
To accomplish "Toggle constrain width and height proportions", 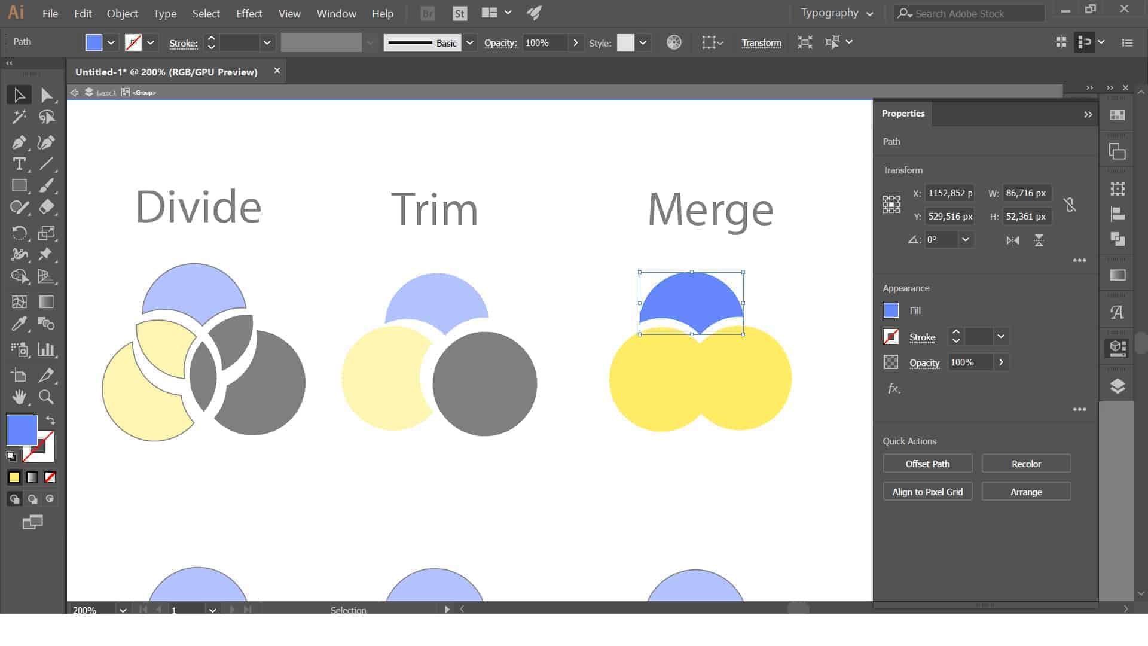I will pyautogui.click(x=1070, y=205).
